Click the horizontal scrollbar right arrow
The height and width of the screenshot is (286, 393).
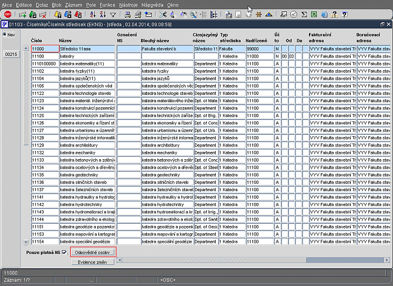click(x=387, y=260)
